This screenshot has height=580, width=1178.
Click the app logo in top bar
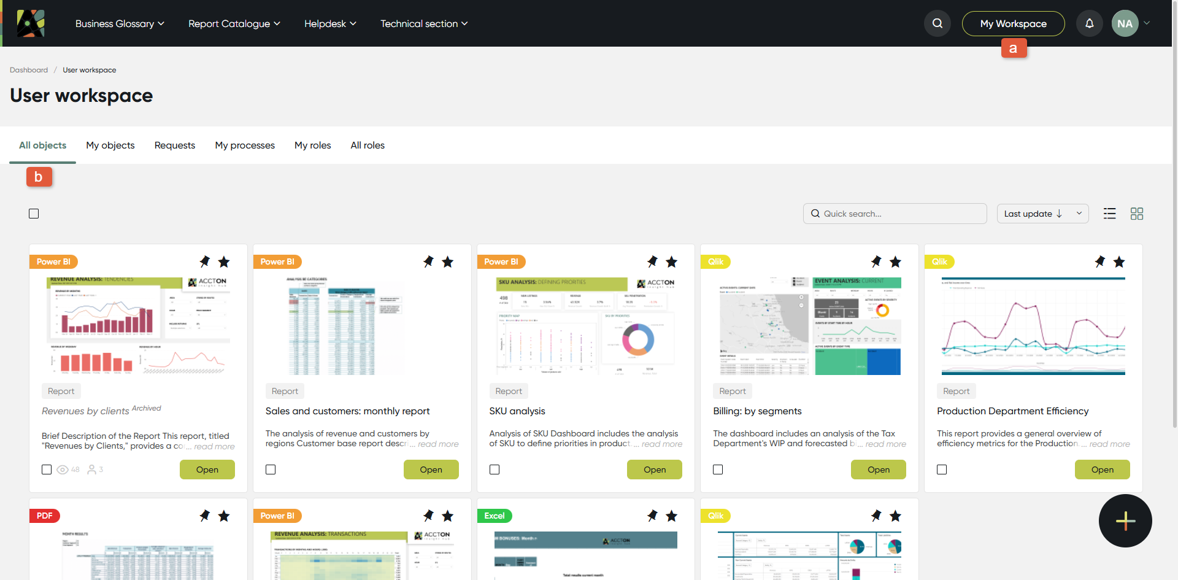coord(31,23)
